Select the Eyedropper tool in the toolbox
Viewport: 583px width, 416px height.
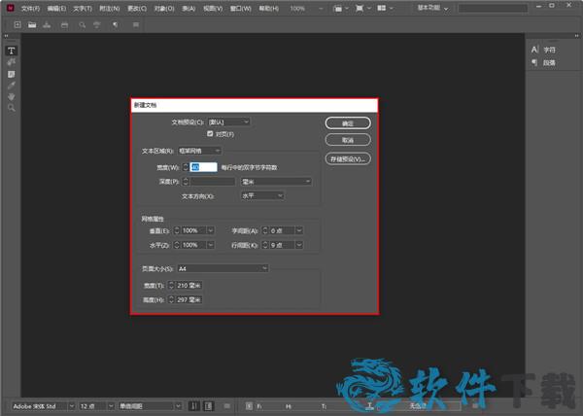pos(11,86)
